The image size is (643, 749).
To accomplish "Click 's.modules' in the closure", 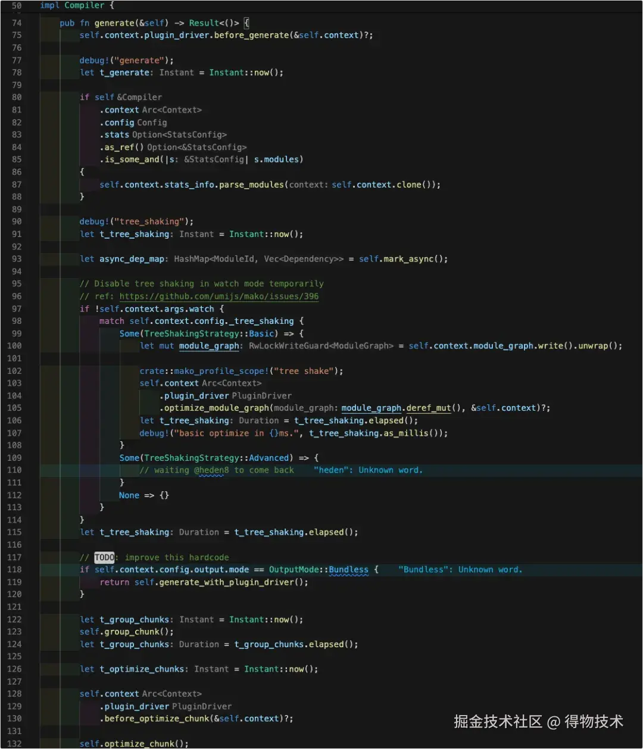I will pyautogui.click(x=276, y=160).
